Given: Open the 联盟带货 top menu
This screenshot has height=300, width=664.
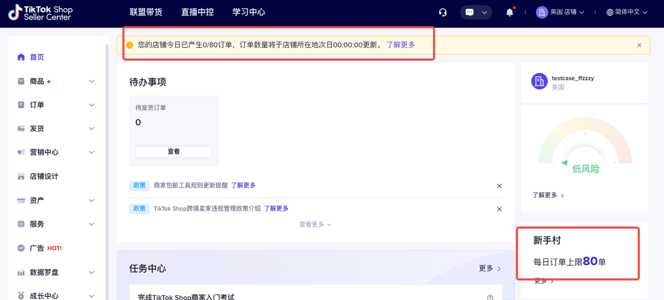Looking at the screenshot, I should point(146,12).
